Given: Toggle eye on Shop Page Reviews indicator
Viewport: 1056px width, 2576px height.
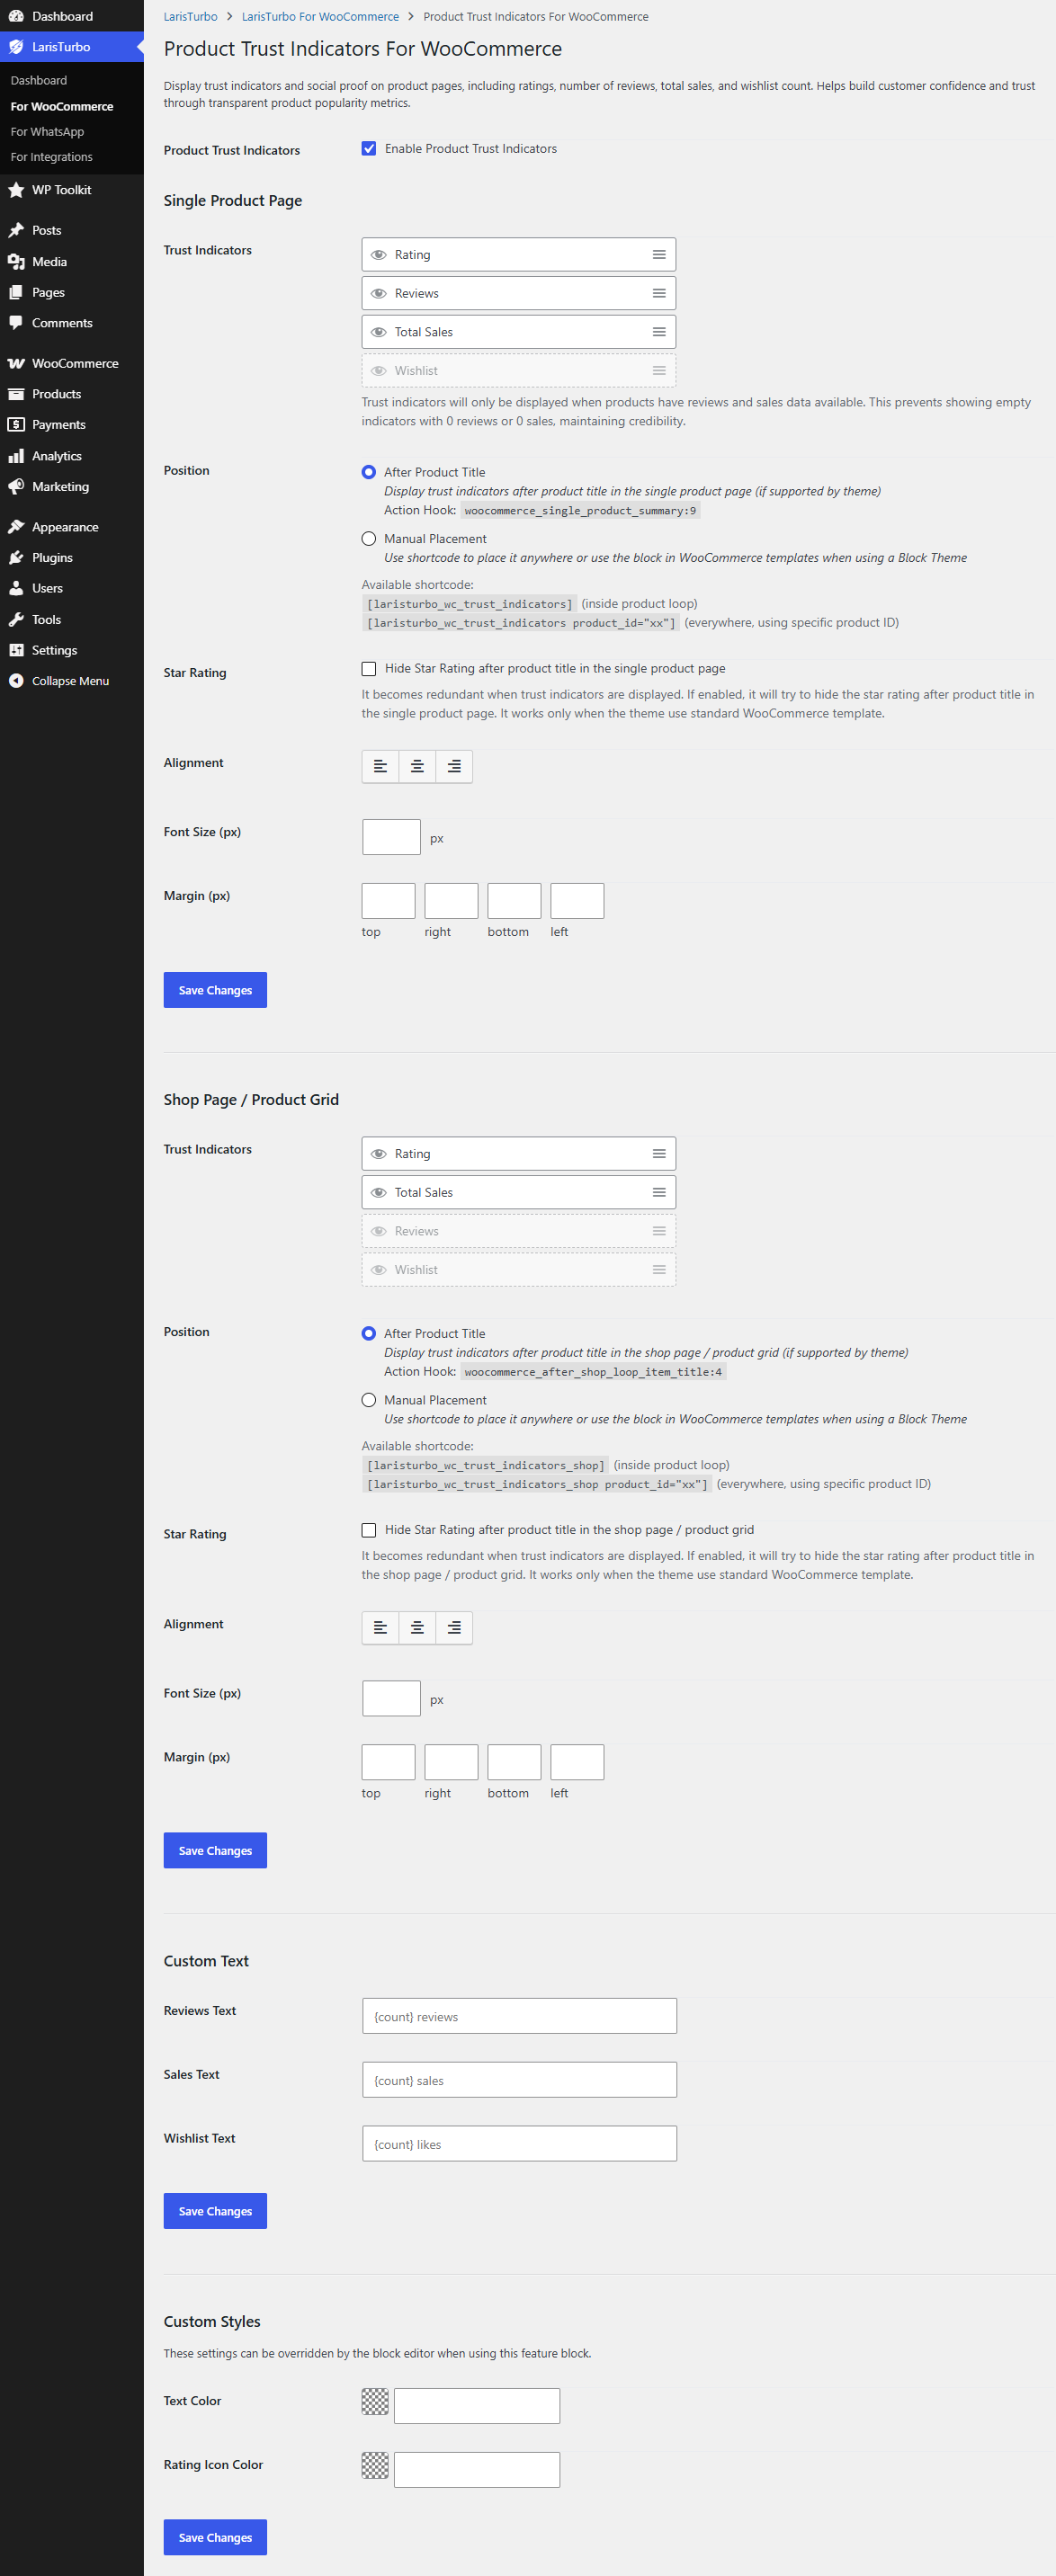Looking at the screenshot, I should (379, 1231).
